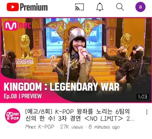Screen dimensions: 152x139
Task: Click the red YouTube play logo
Action: (x=13, y=7)
